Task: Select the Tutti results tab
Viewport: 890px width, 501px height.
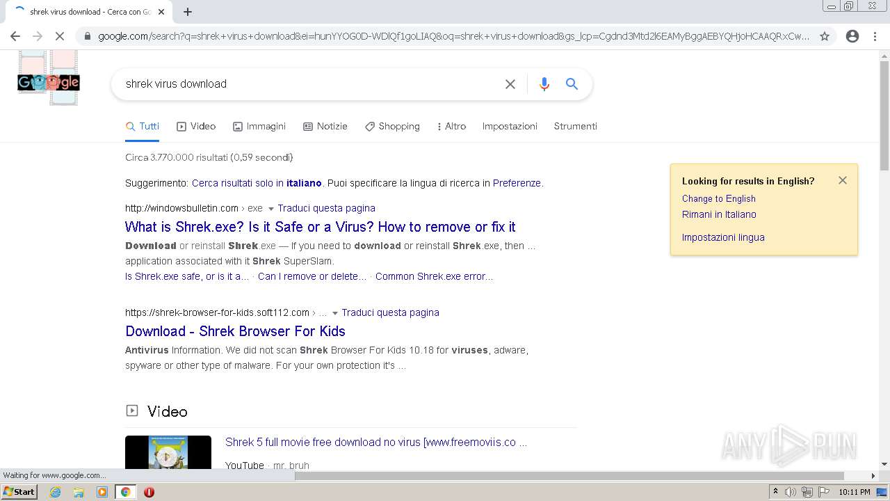Action: click(x=143, y=126)
